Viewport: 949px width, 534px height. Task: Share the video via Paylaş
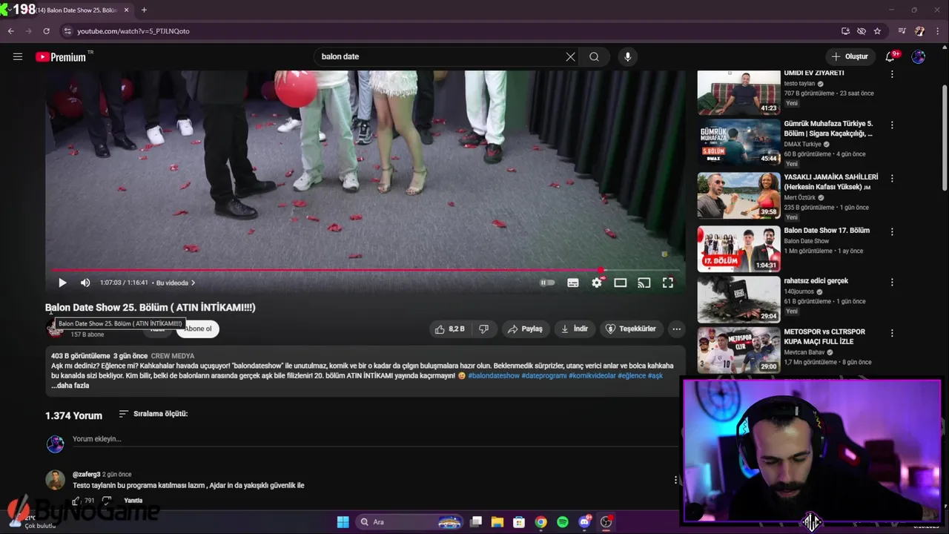point(525,329)
